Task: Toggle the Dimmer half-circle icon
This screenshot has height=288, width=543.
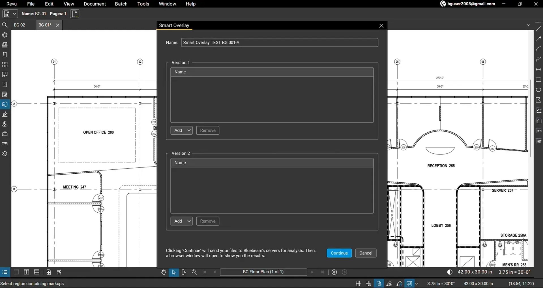Action: [x=450, y=272]
